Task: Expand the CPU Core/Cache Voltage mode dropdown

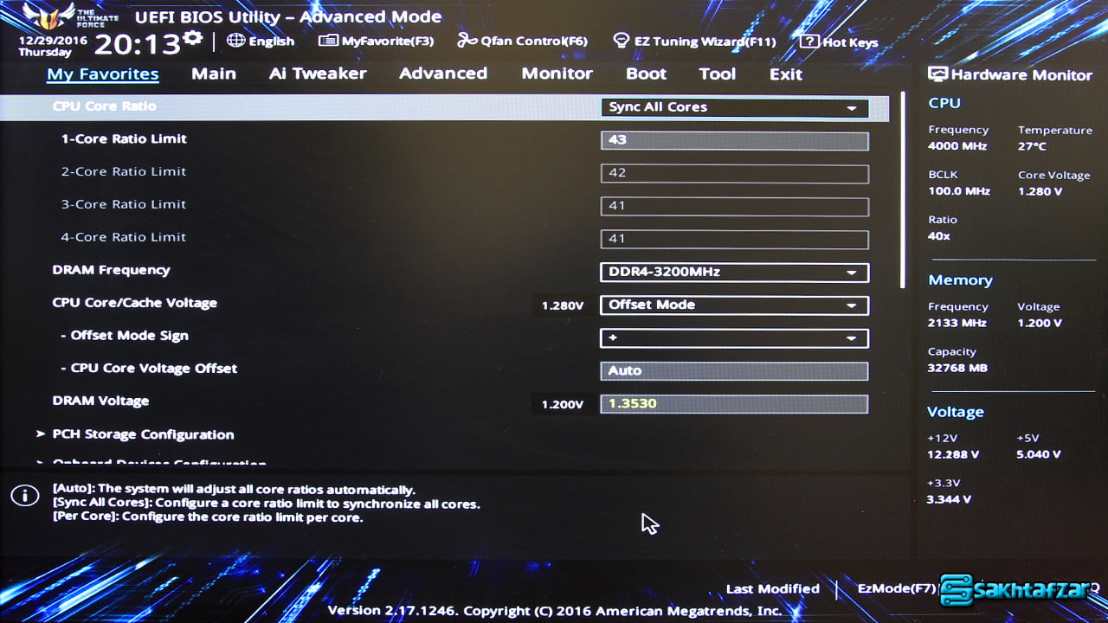Action: [733, 305]
